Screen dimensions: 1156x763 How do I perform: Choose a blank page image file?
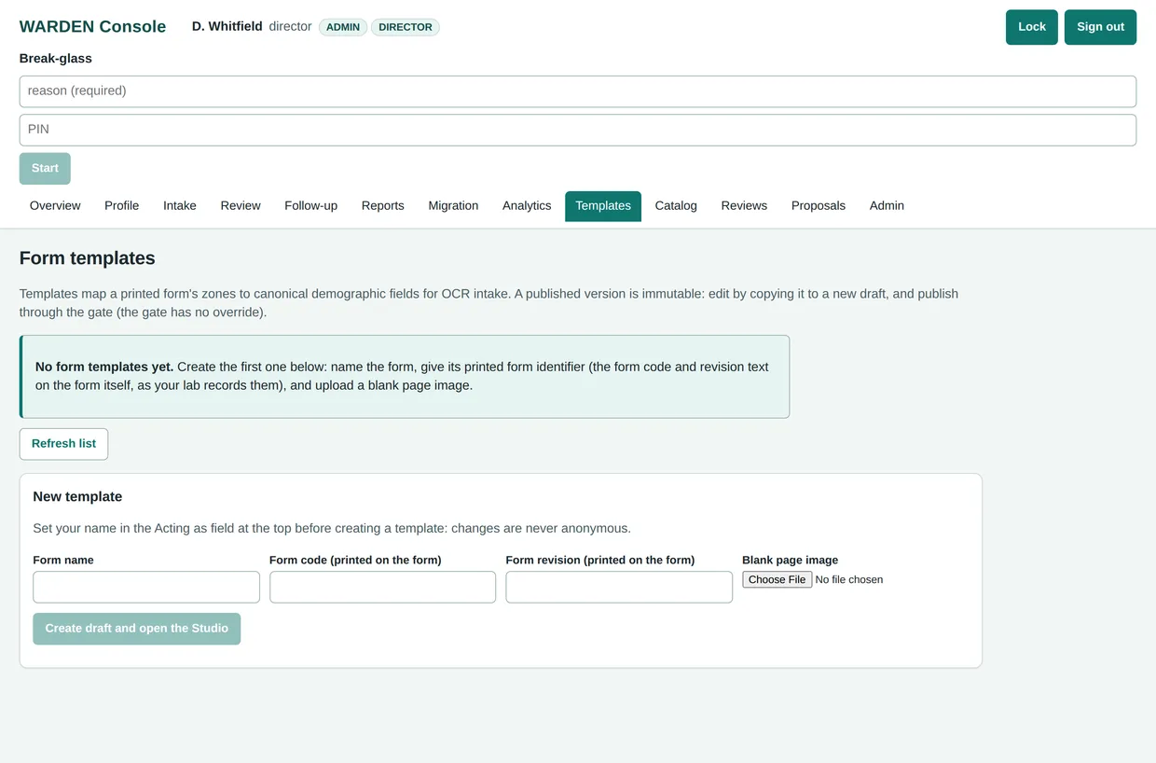778,580
